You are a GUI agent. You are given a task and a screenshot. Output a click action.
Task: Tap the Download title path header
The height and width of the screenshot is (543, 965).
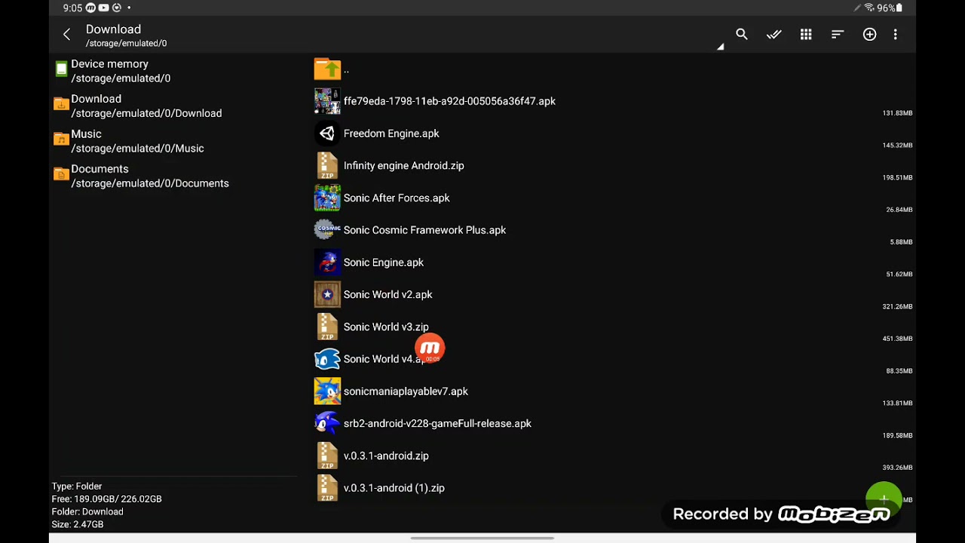pos(126,35)
